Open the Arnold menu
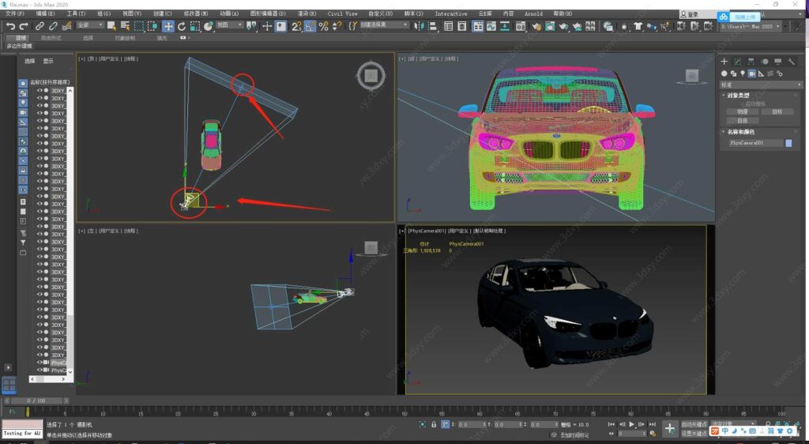The image size is (809, 444). (x=533, y=13)
